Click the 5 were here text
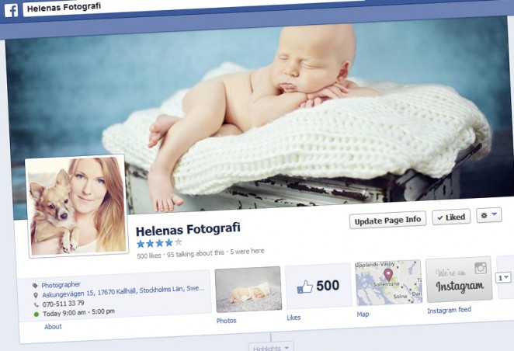Image resolution: width=514 pixels, height=351 pixels. pos(247,252)
